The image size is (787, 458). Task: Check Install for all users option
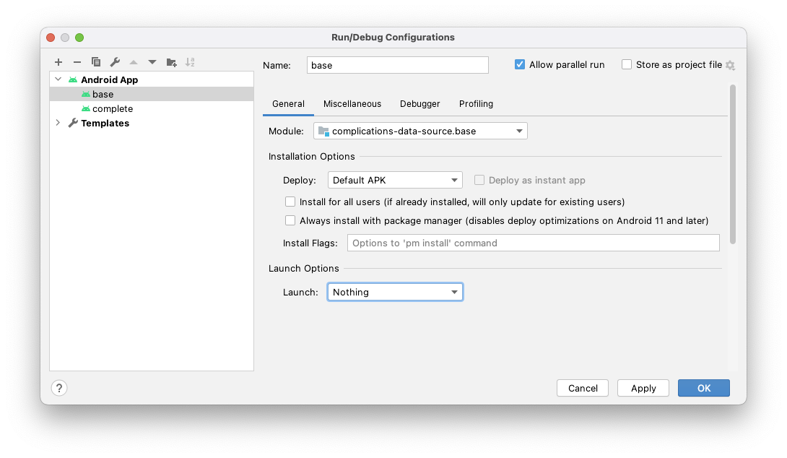tap(290, 202)
